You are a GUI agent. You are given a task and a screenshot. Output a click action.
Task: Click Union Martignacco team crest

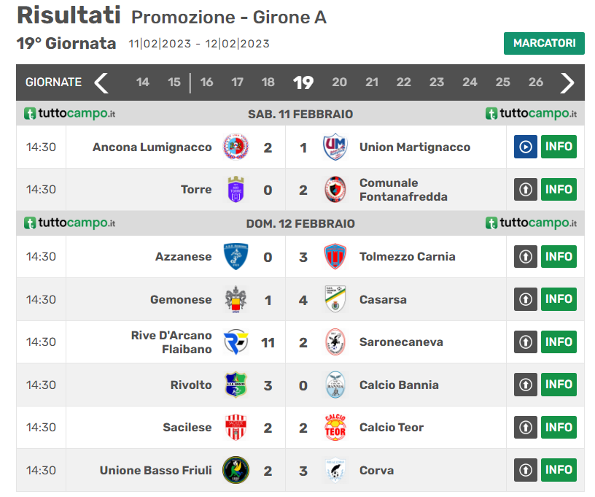click(335, 147)
